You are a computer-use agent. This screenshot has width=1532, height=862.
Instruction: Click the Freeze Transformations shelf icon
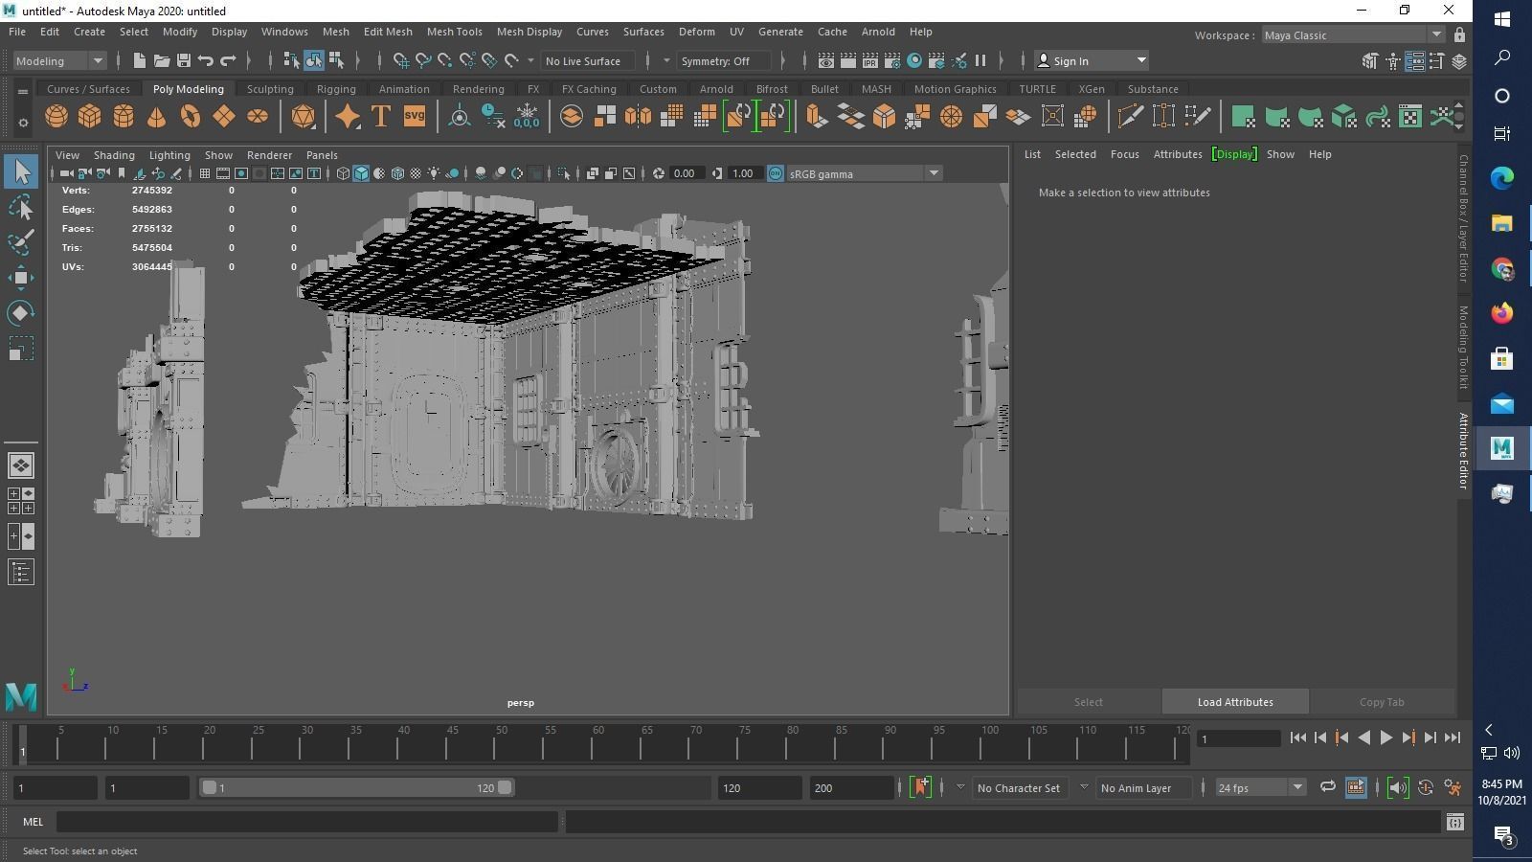click(x=527, y=117)
